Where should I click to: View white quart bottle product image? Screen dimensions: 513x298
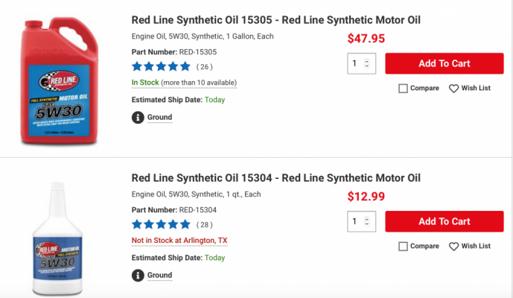[58, 239]
